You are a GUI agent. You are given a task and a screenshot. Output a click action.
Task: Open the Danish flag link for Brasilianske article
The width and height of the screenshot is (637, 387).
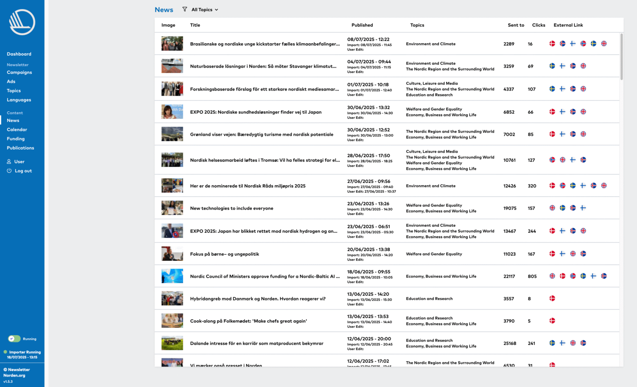click(552, 43)
